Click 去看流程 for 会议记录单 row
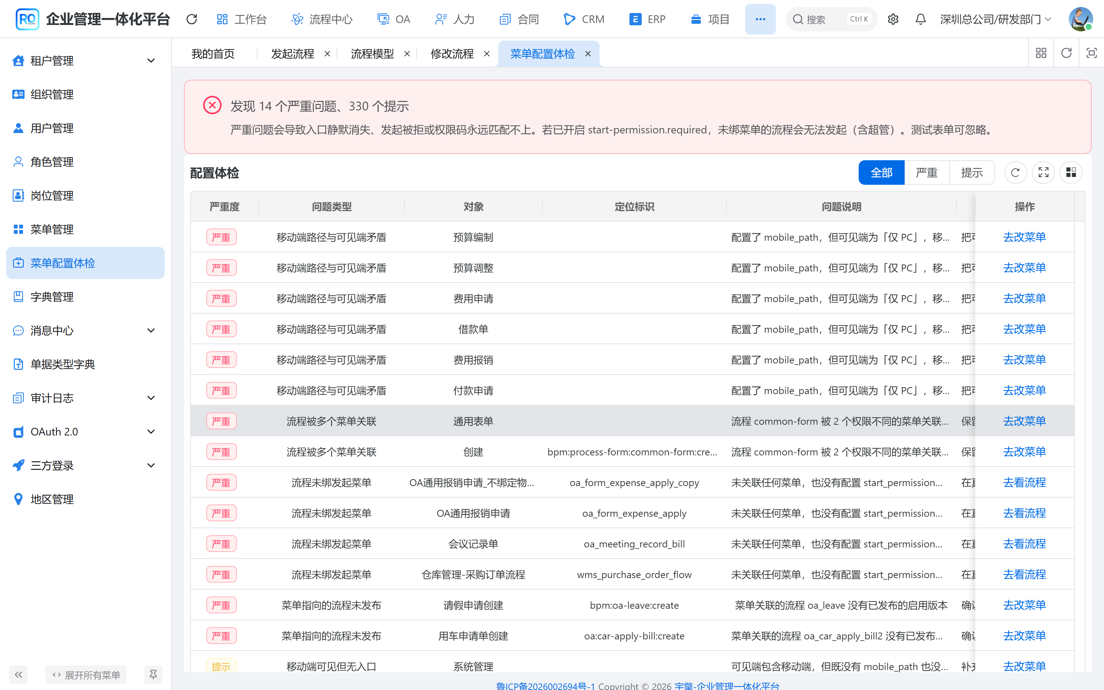The image size is (1104, 690). (x=1024, y=544)
